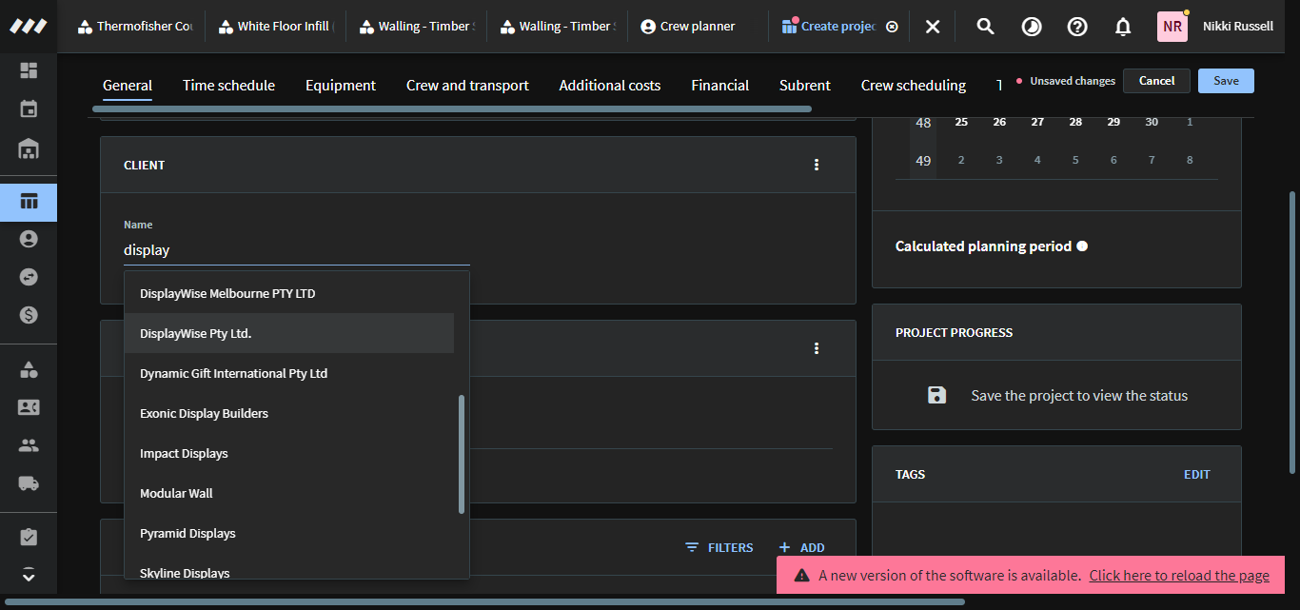This screenshot has width=1300, height=610.
Task: Open FILTERS in the list section
Action: point(719,547)
